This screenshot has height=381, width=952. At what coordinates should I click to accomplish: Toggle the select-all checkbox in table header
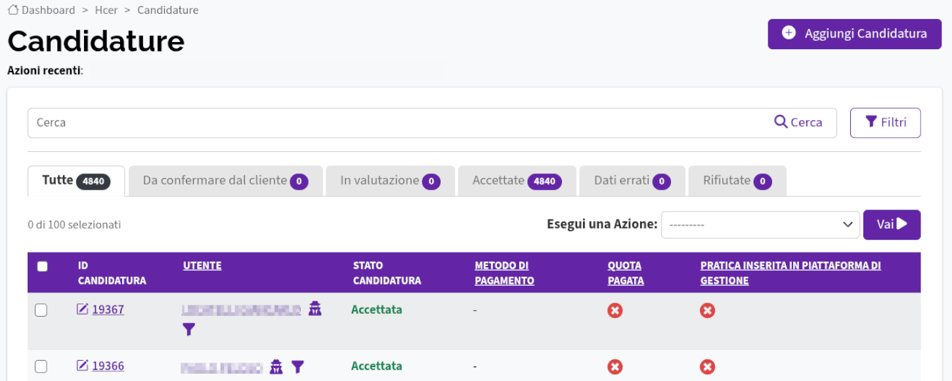pos(43,267)
